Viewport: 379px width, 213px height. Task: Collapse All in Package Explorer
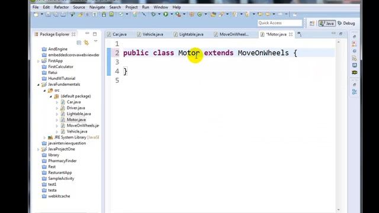pyautogui.click(x=79, y=43)
